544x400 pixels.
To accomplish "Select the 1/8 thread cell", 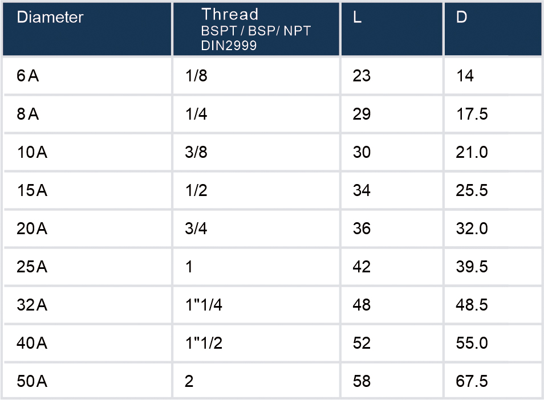I will point(196,76).
